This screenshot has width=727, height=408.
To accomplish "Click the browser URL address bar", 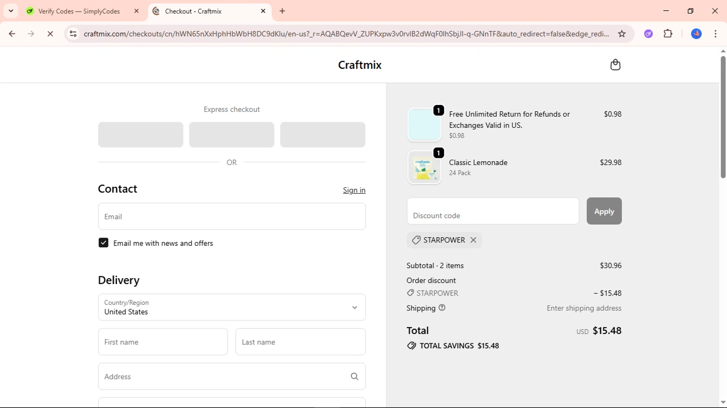I will click(x=346, y=34).
